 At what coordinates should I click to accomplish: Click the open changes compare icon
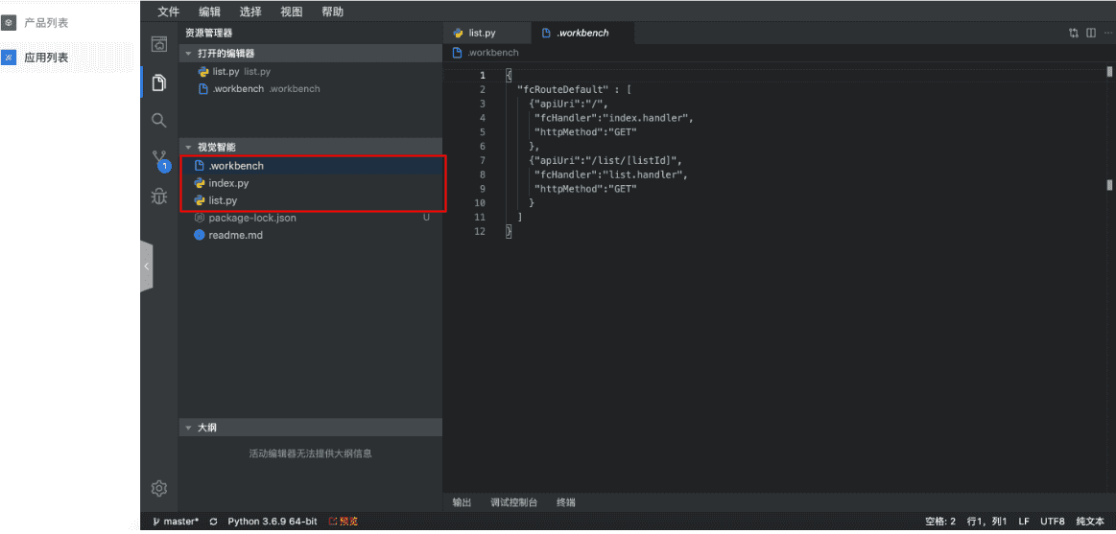1074,33
